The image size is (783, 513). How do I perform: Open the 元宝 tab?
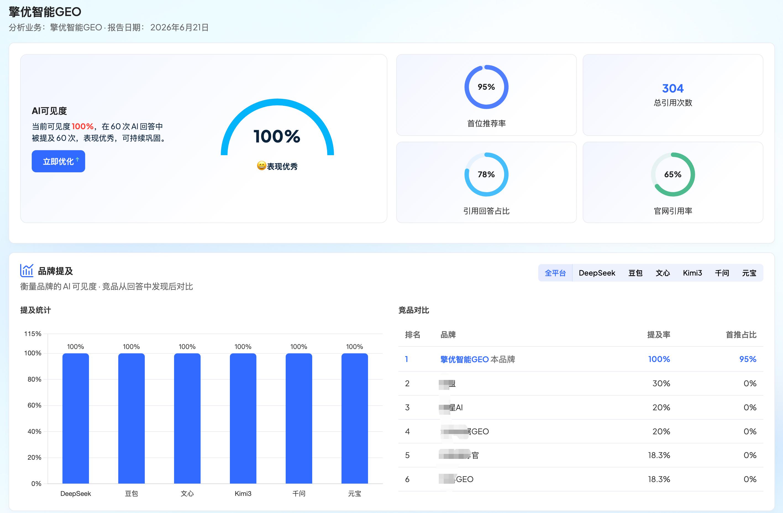coord(749,273)
